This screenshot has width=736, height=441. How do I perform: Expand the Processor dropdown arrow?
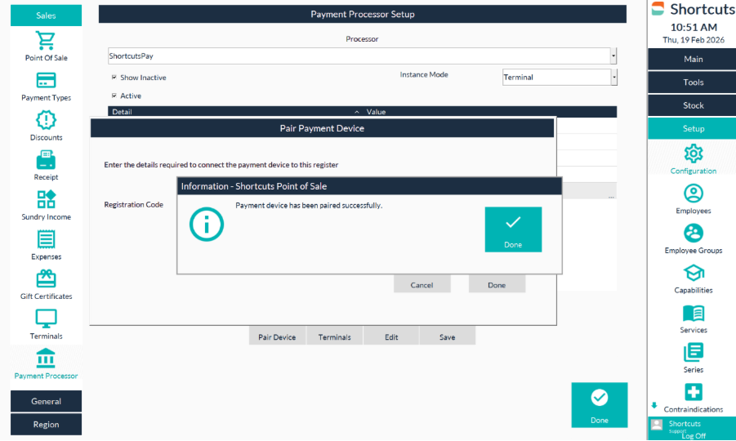click(x=613, y=56)
